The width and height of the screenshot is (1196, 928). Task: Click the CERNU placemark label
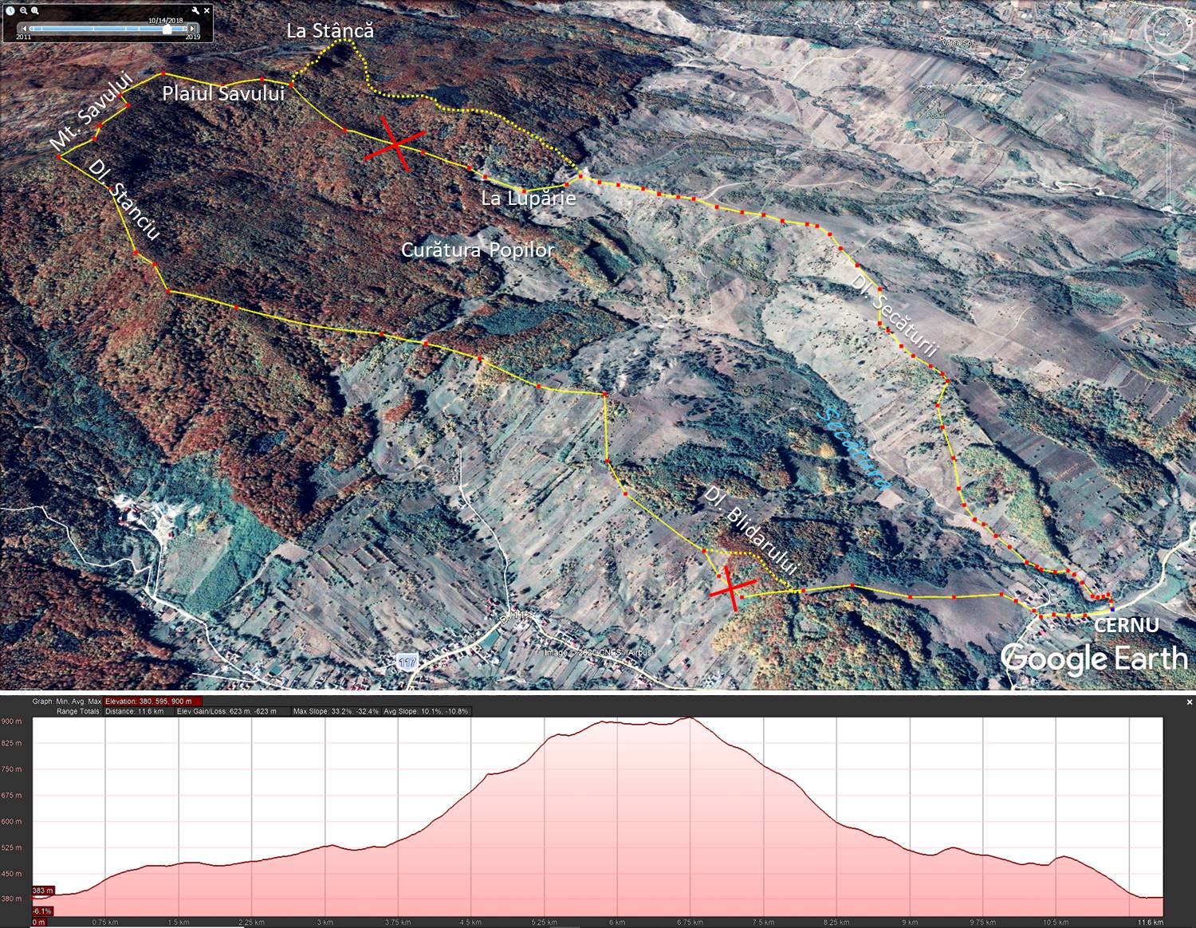1126,625
